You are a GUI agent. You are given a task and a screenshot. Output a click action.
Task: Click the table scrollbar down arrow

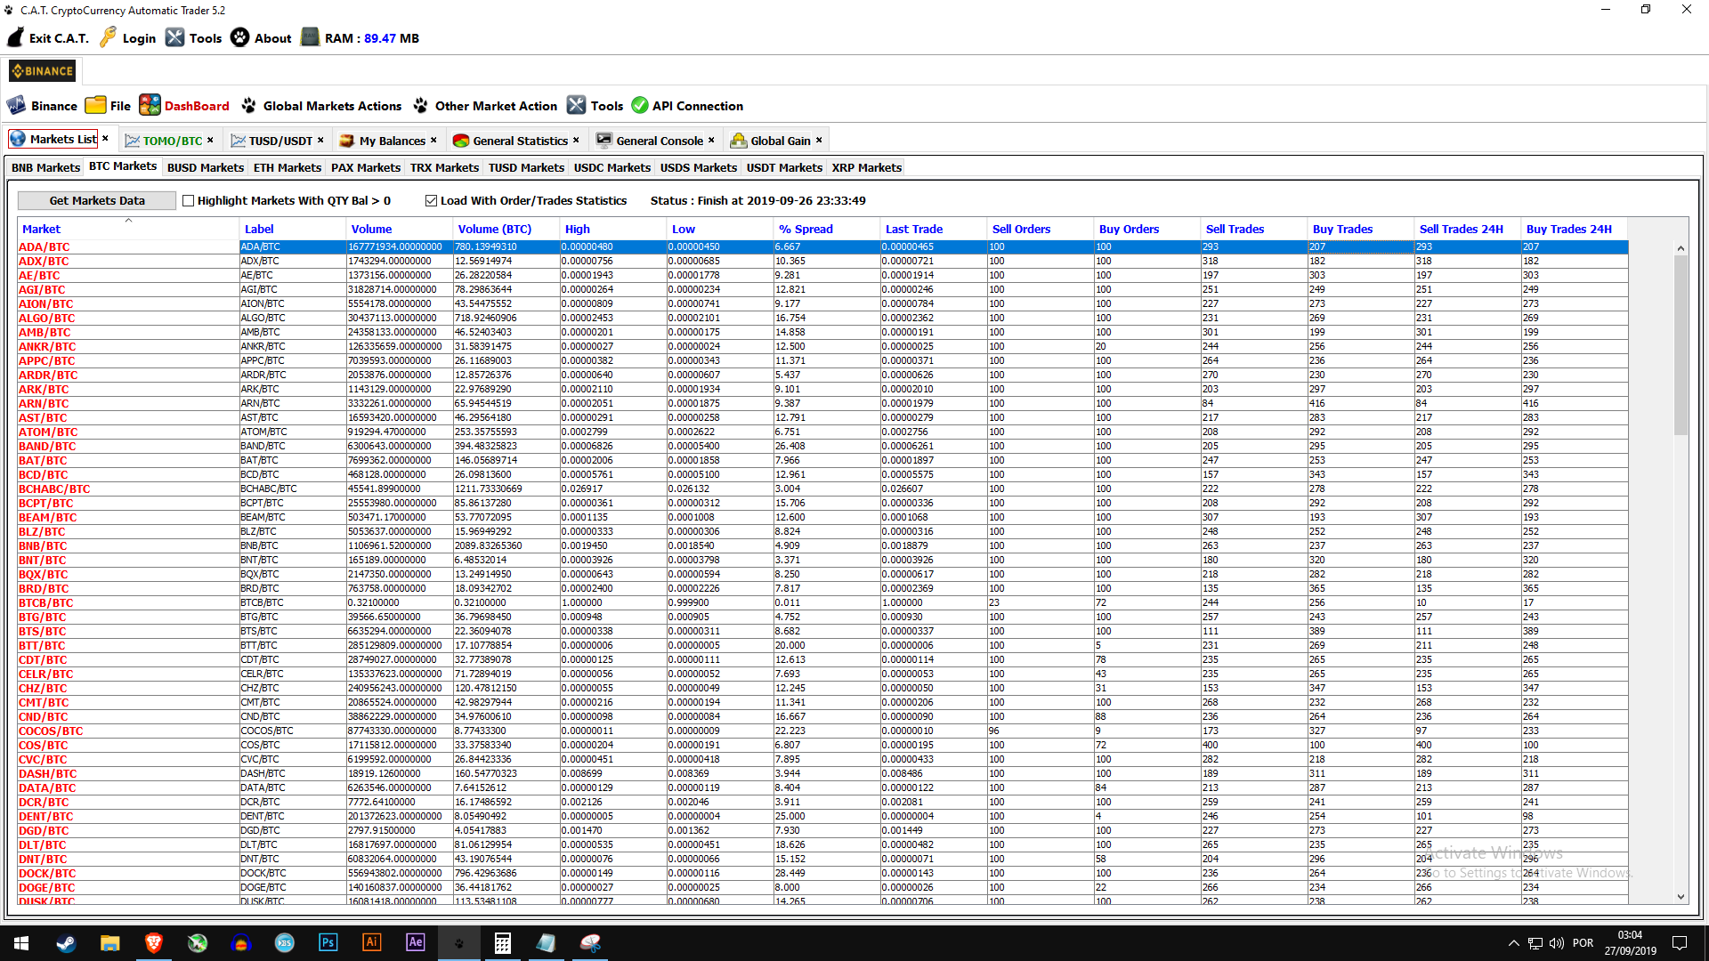pos(1681,897)
